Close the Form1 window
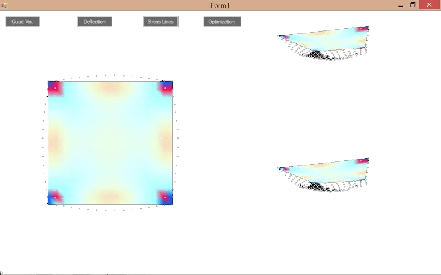The image size is (441, 275). (x=429, y=5)
